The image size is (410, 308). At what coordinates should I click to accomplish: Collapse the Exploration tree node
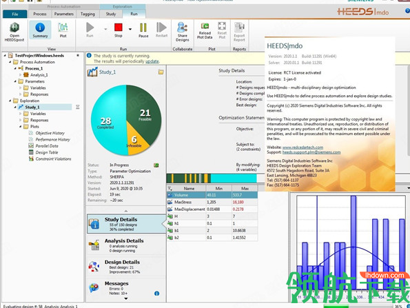click(x=10, y=101)
